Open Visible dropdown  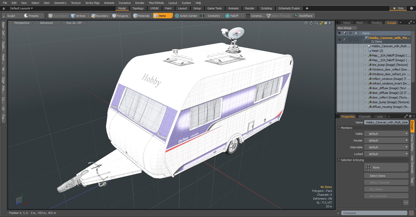386,134
